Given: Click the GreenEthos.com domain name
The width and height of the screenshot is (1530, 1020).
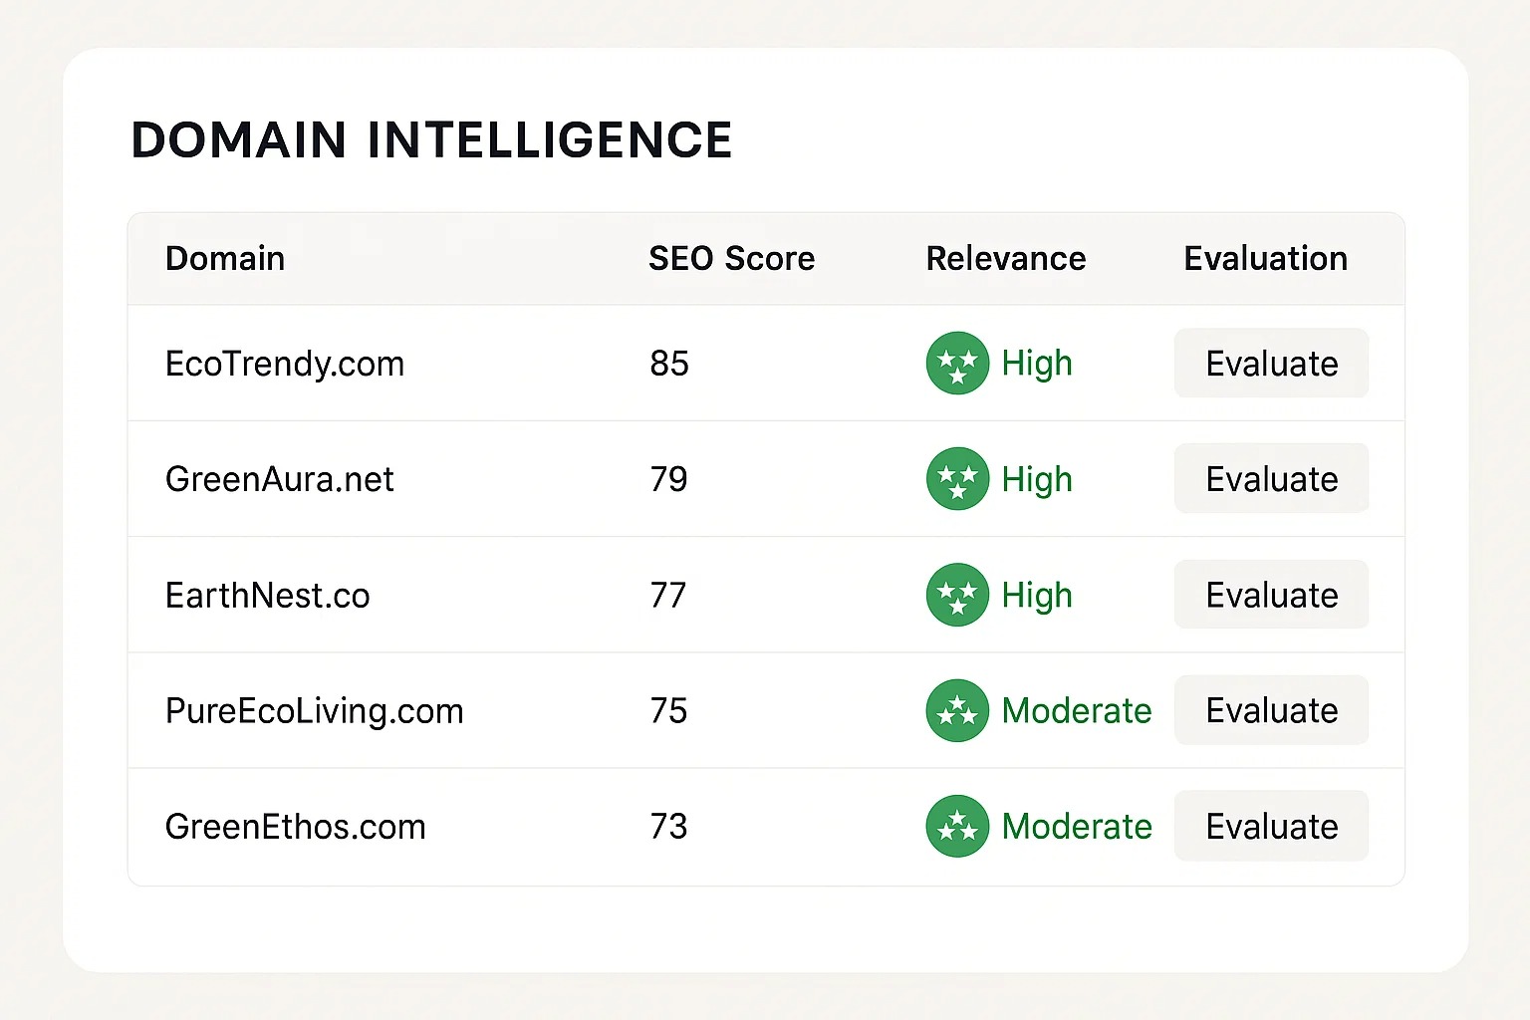Looking at the screenshot, I should (296, 827).
